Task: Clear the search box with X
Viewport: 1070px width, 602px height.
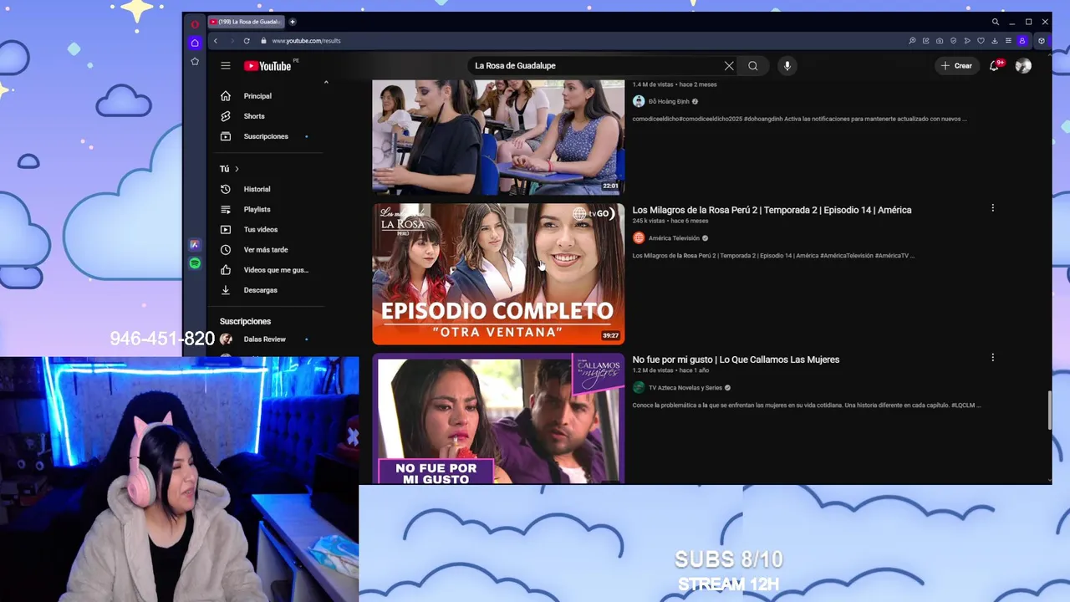Action: point(729,65)
